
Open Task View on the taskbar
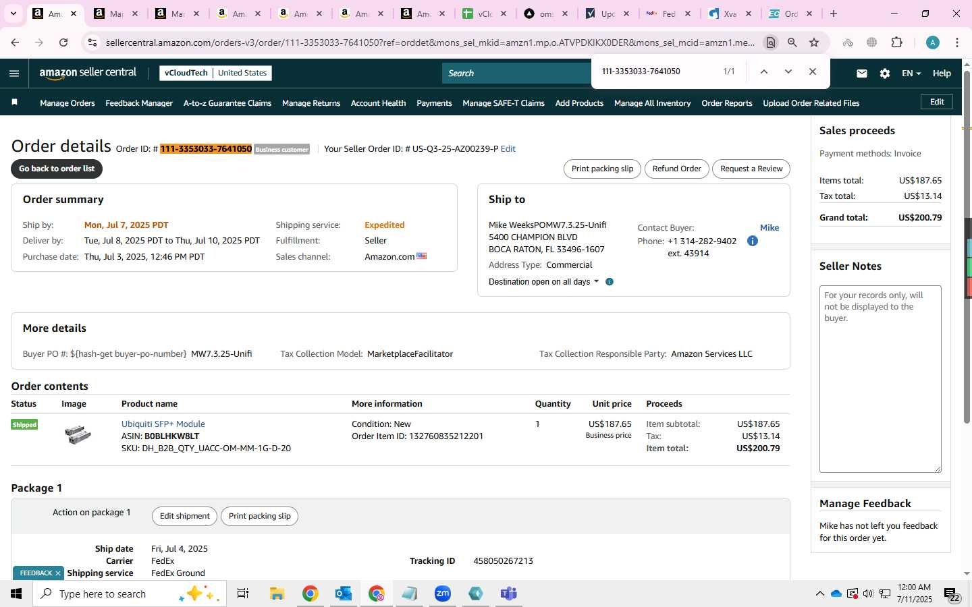click(x=243, y=594)
